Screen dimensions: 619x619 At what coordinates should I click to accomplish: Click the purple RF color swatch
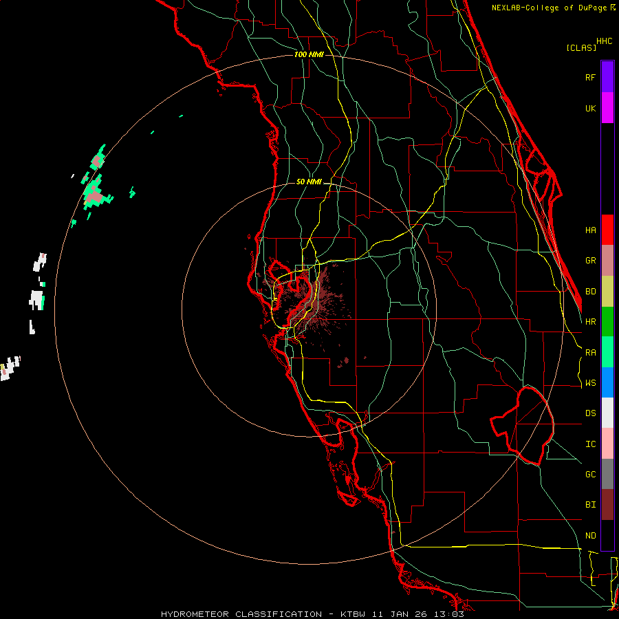pyautogui.click(x=607, y=77)
